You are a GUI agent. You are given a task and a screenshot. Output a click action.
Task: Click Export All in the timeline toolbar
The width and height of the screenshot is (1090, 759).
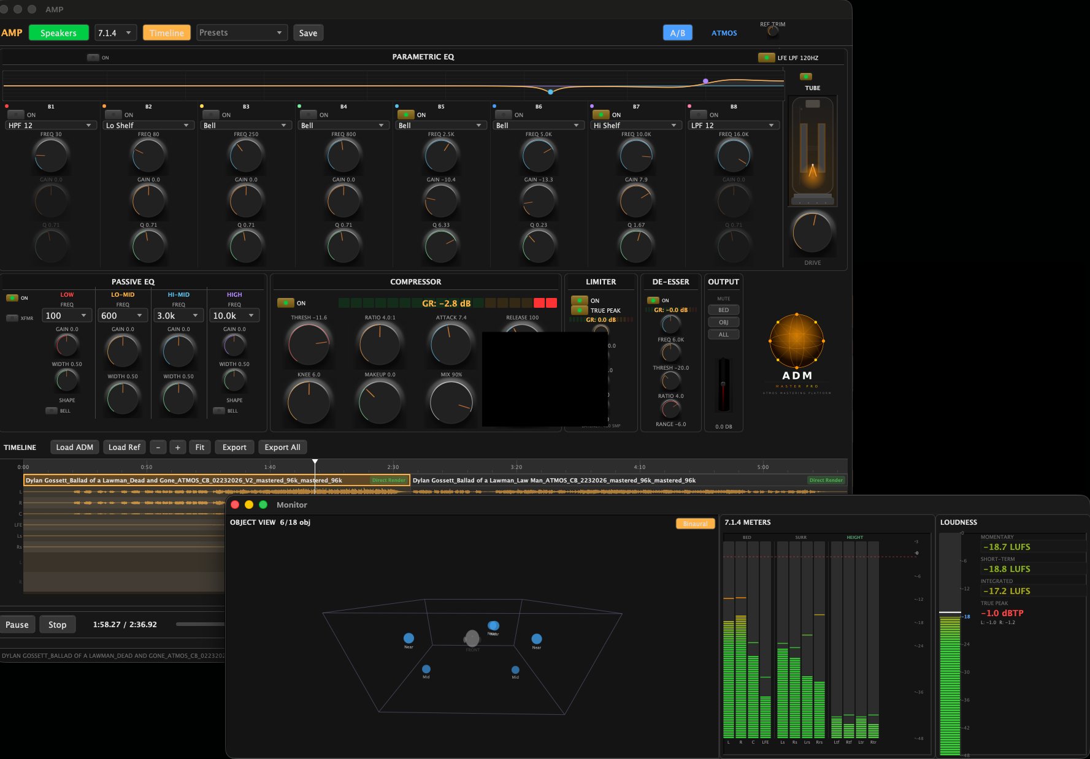[282, 447]
